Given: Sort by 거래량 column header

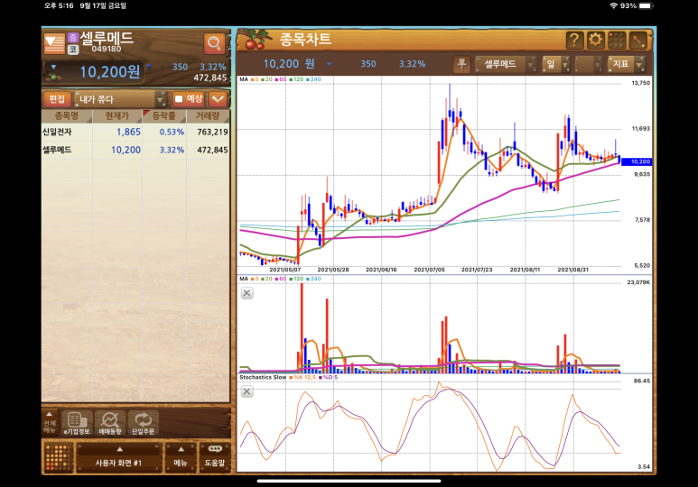Looking at the screenshot, I should pos(208,115).
